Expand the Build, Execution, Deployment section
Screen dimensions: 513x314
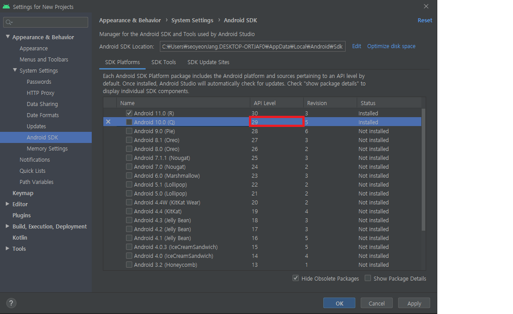[6, 226]
